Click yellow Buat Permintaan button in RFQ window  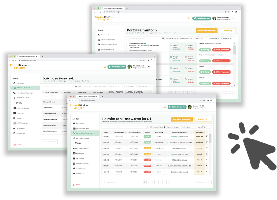pyautogui.click(x=182, y=119)
